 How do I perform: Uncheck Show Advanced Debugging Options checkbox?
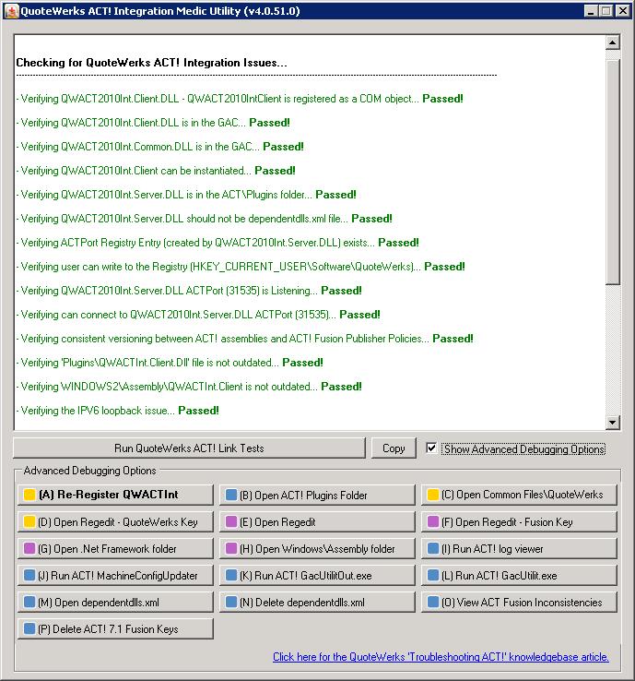pyautogui.click(x=431, y=448)
